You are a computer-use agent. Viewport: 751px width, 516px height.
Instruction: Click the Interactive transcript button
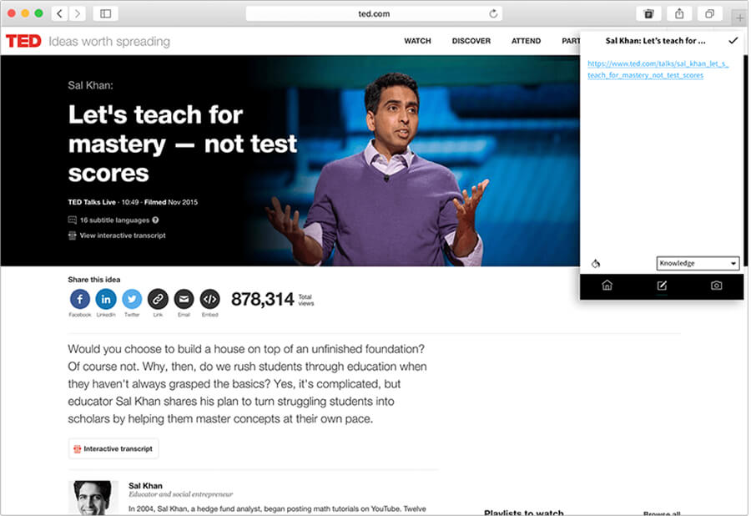click(113, 448)
